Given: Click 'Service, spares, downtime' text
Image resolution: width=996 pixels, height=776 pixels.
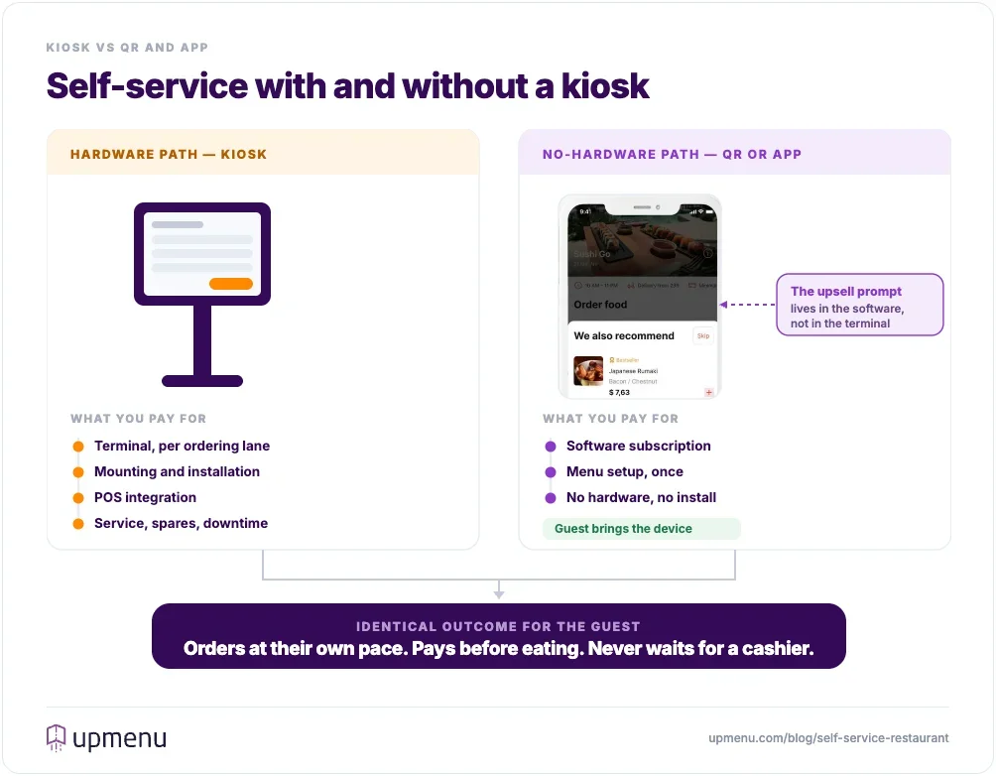Looking at the screenshot, I should point(181,523).
